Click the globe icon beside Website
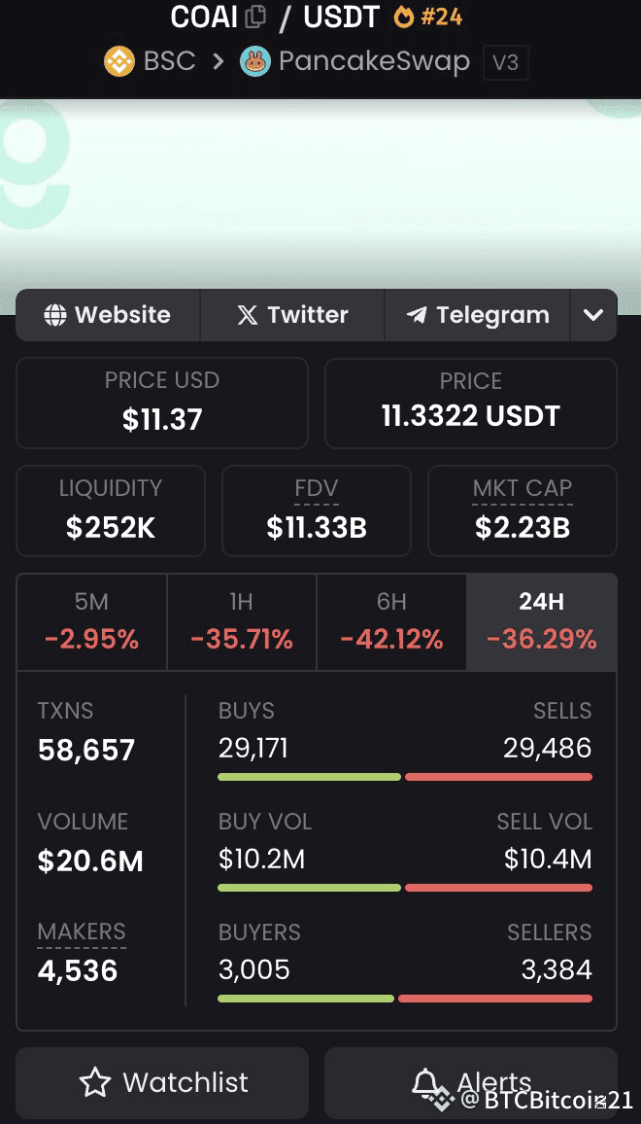This screenshot has height=1124, width=641. pos(55,315)
